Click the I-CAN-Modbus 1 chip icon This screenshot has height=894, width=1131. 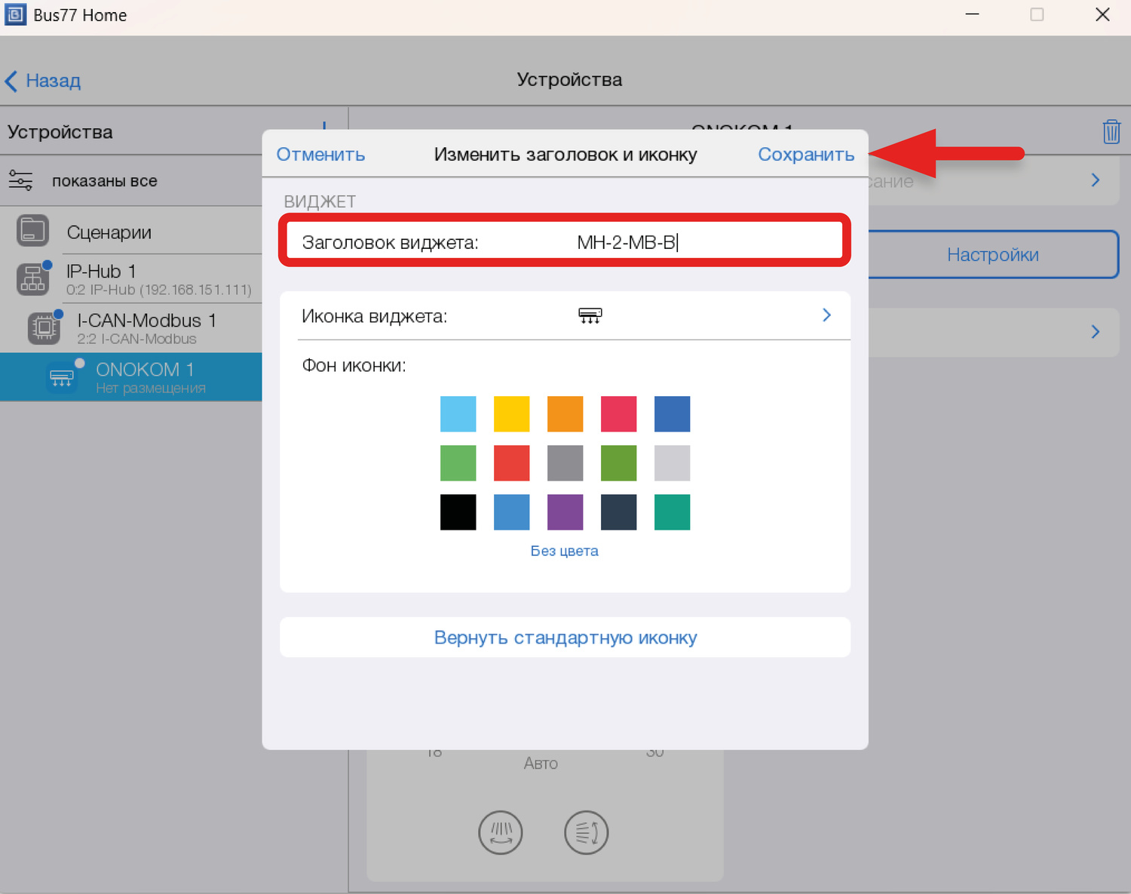click(44, 327)
